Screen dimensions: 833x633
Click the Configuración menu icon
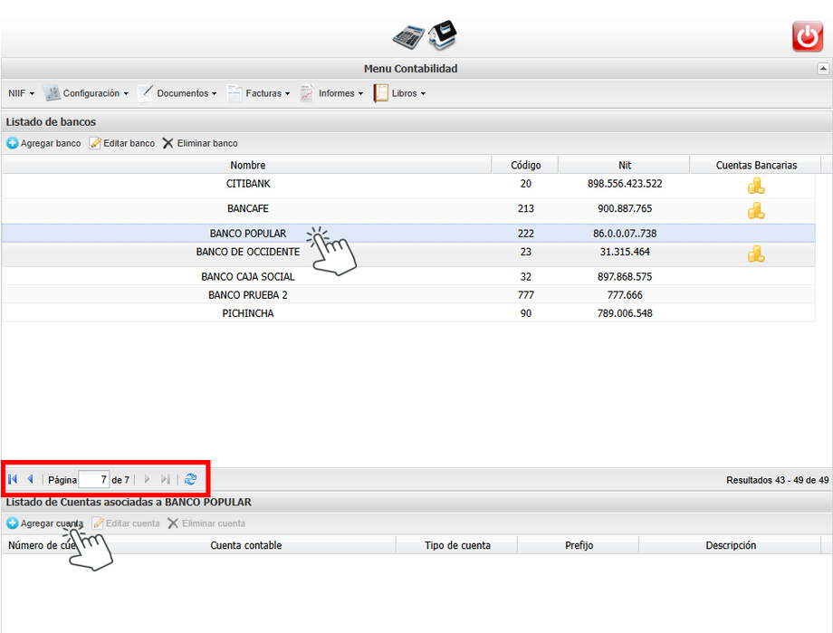point(52,93)
